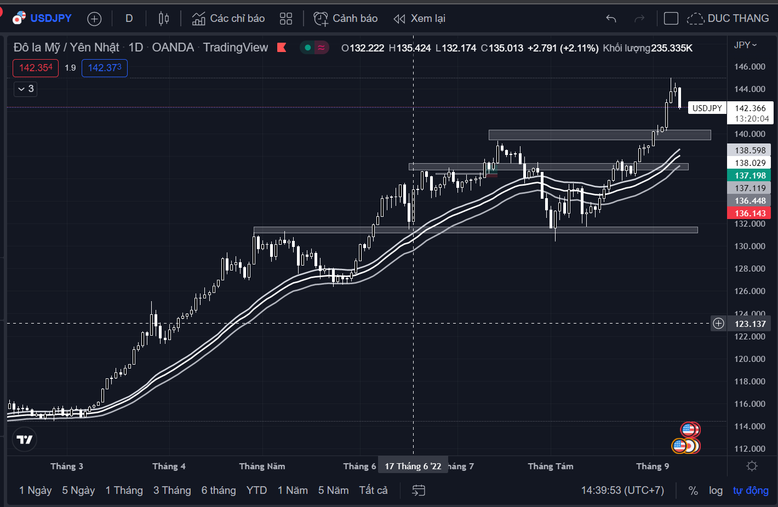Viewport: 778px width, 507px height.
Task: Click the white 138.029 price tag
Action: click(x=749, y=163)
